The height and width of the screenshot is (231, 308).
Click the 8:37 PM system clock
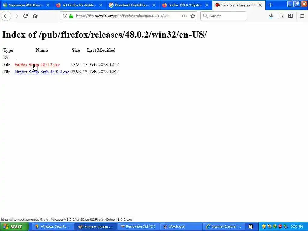coord(297,226)
